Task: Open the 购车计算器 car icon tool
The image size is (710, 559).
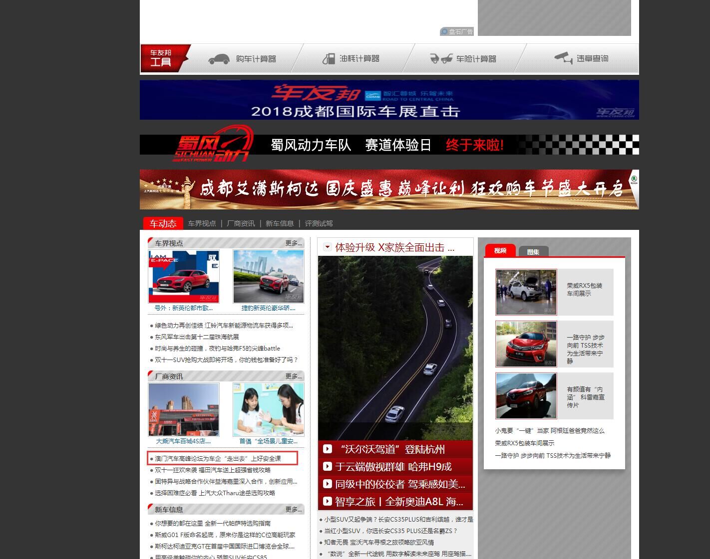Action: click(x=219, y=59)
